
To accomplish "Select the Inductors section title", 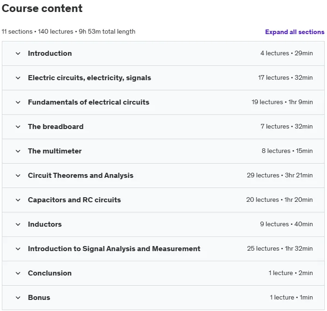I will (x=45, y=224).
